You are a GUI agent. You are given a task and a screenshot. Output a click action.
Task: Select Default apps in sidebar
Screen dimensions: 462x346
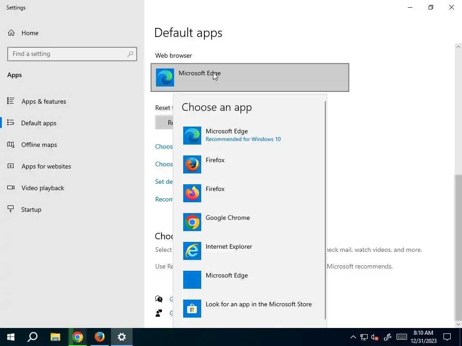coord(72,123)
